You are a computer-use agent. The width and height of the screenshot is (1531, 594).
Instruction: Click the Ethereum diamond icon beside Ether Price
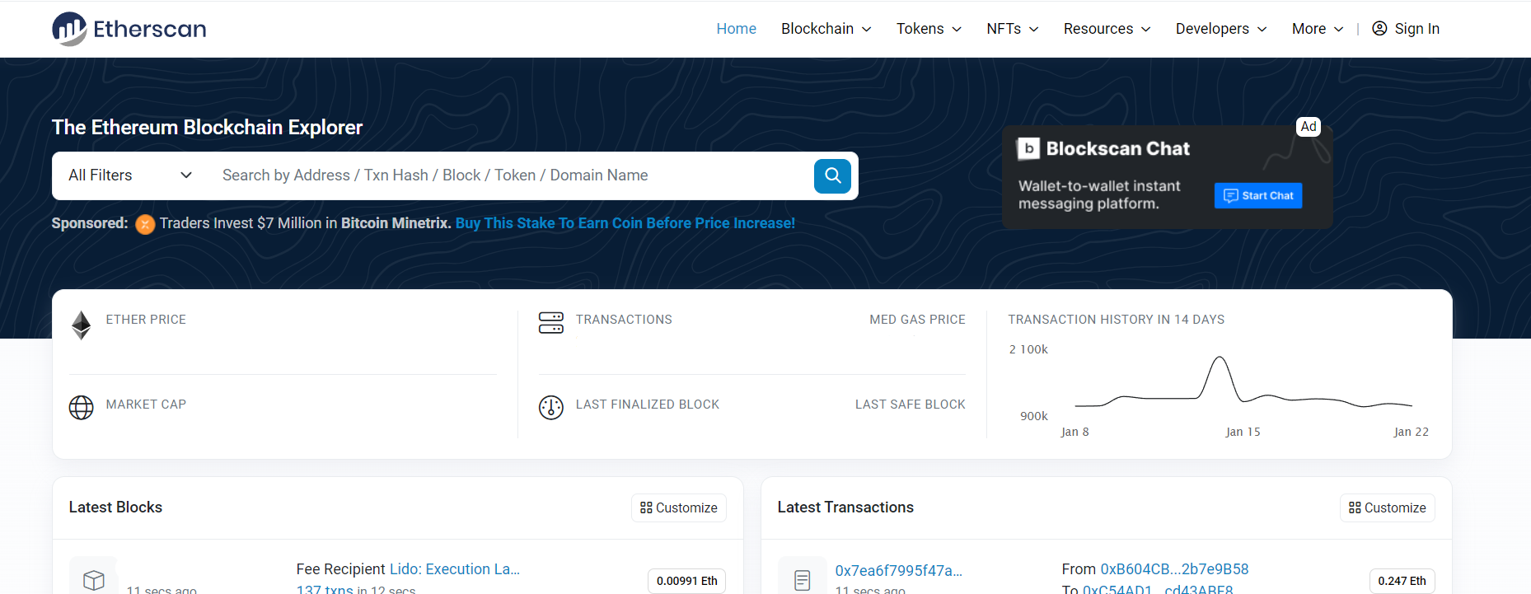pos(82,325)
